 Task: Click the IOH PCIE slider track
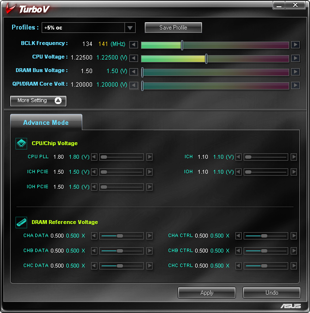122,187
